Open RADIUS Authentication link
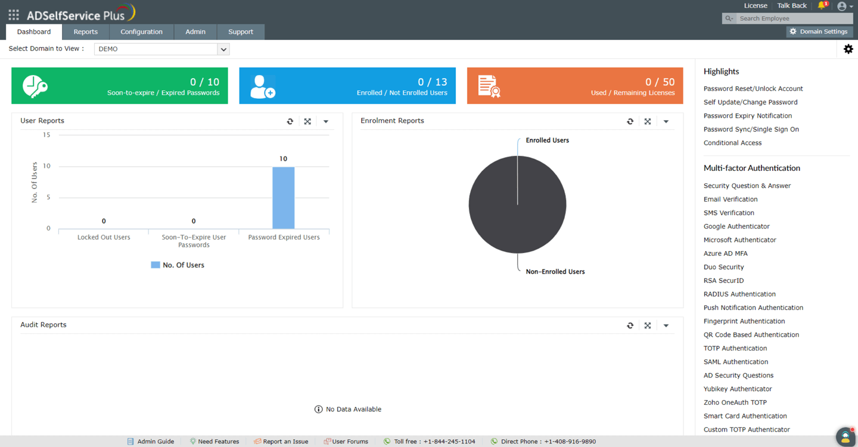The image size is (858, 447). click(739, 294)
